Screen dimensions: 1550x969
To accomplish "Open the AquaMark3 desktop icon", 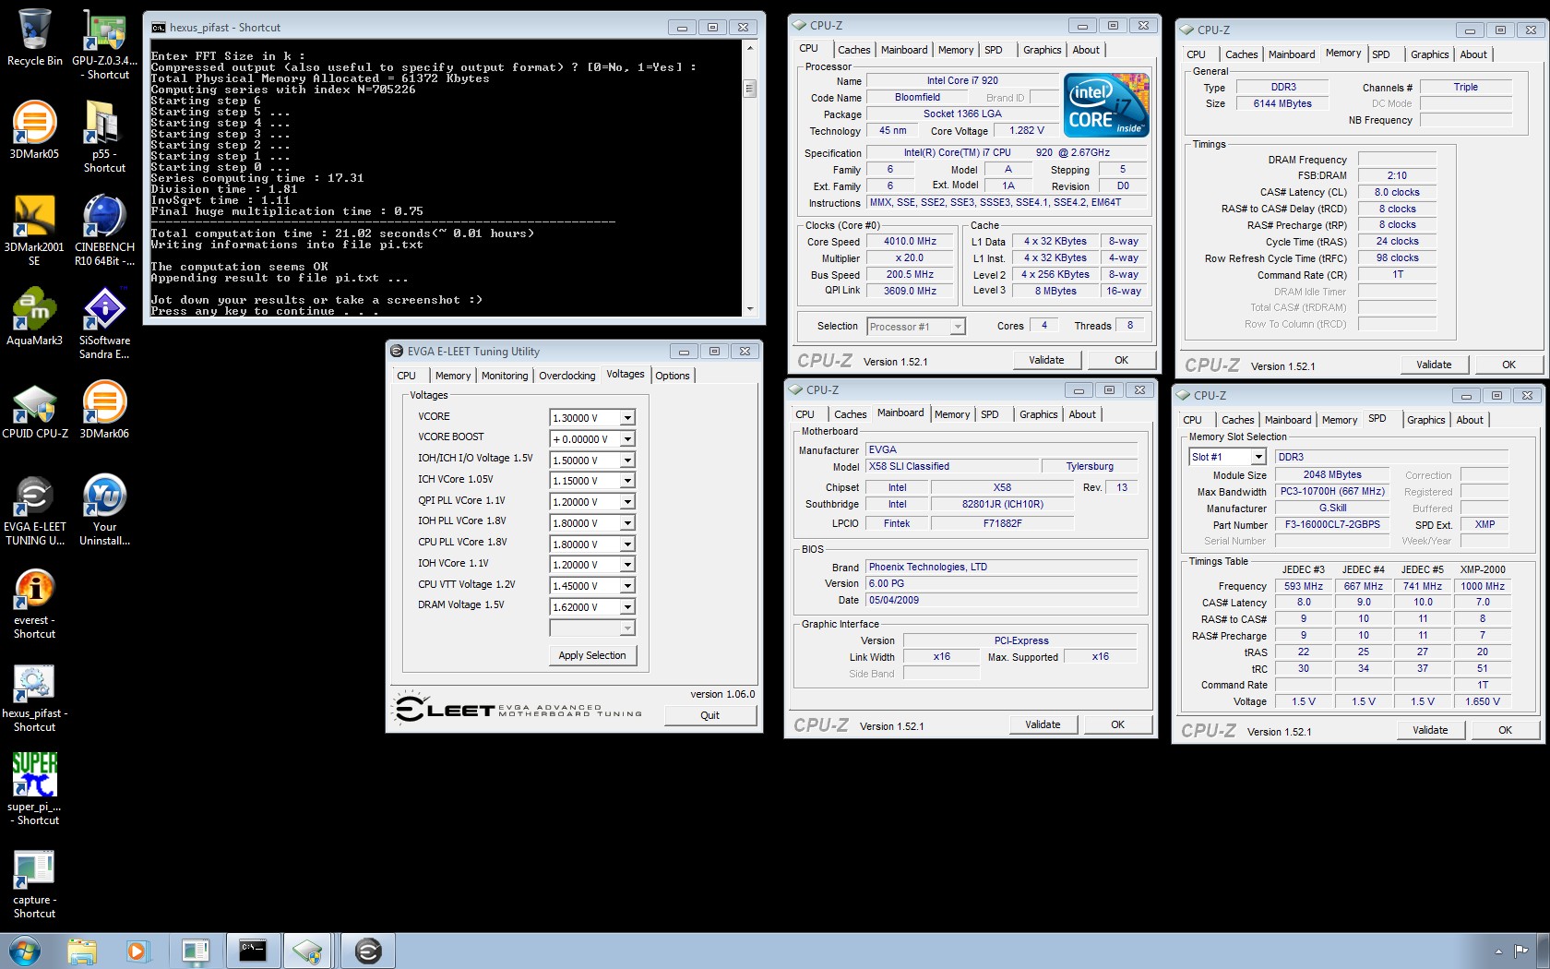I will (34, 317).
